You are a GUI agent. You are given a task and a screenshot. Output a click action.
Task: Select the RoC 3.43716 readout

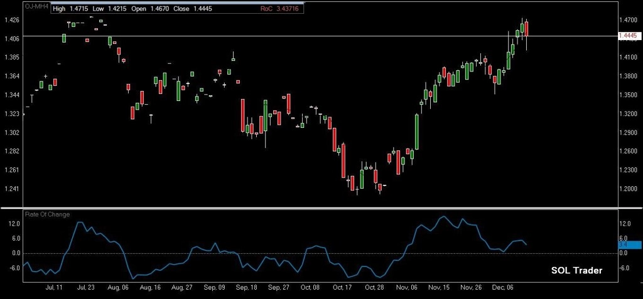tap(280, 9)
